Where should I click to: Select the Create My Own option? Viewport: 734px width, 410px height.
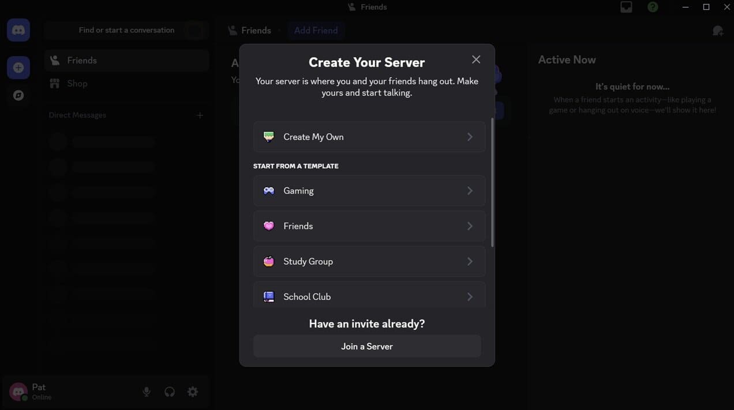[369, 137]
